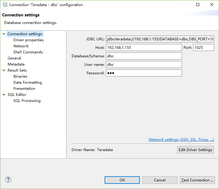The image size is (219, 189).
Task: Close the configuration dialog window
Action: (212, 5)
